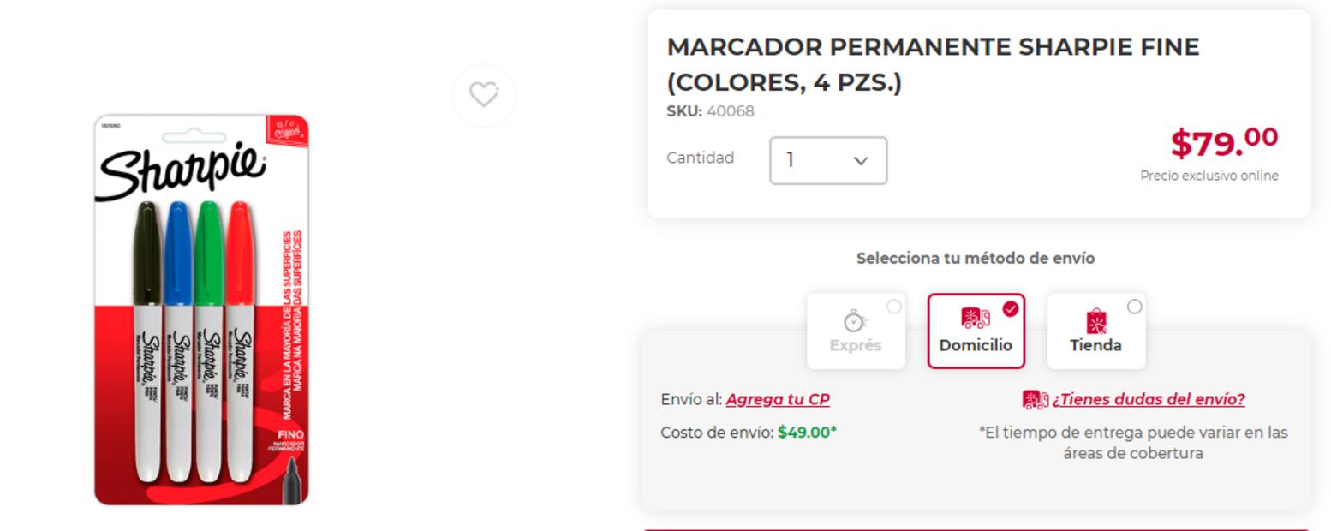Image resolution: width=1331 pixels, height=531 pixels.
Task: Click the $79.00 product price
Action: pyautogui.click(x=1224, y=142)
